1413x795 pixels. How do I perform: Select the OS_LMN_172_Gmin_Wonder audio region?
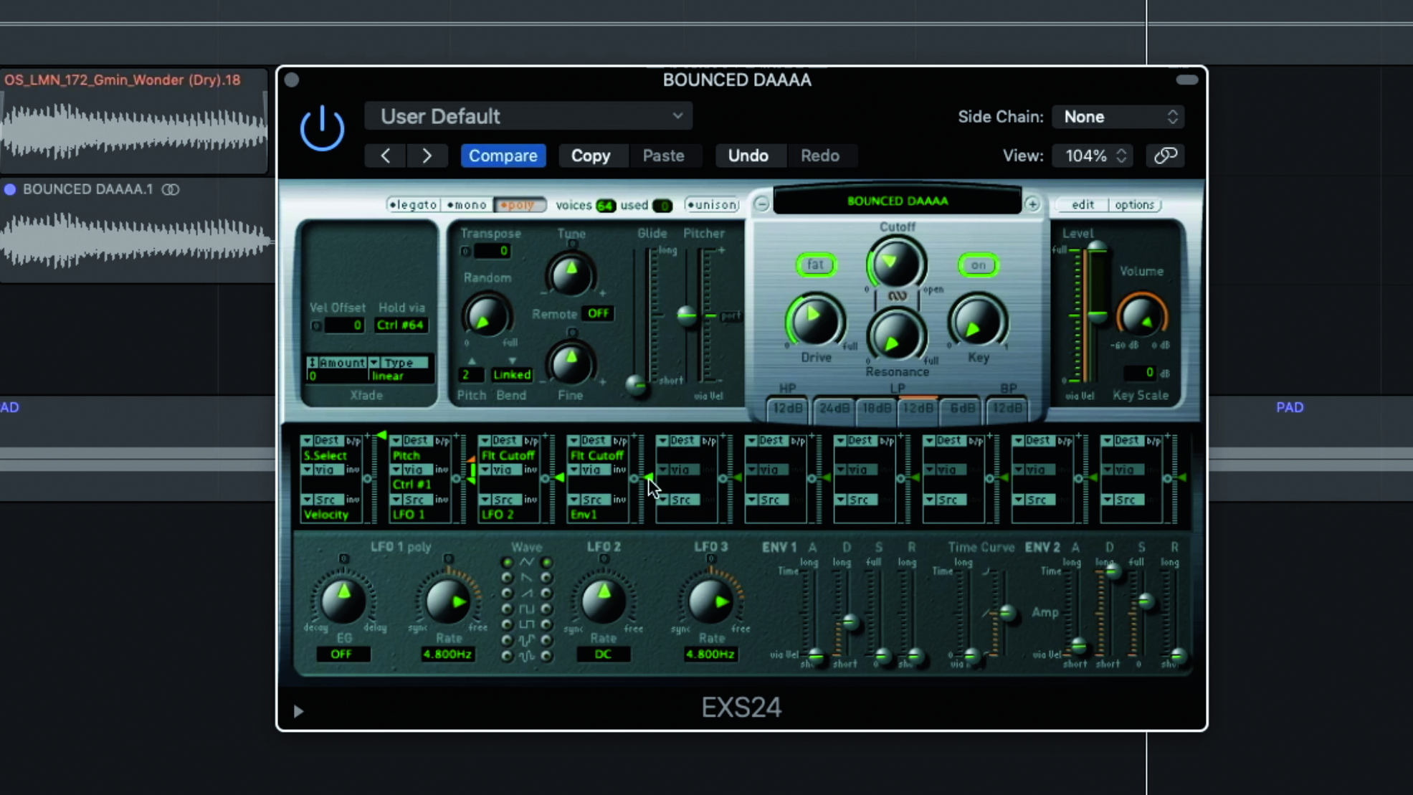tap(134, 121)
